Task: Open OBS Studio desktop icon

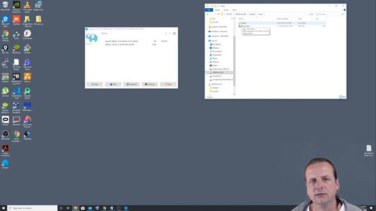Action: tap(5, 135)
